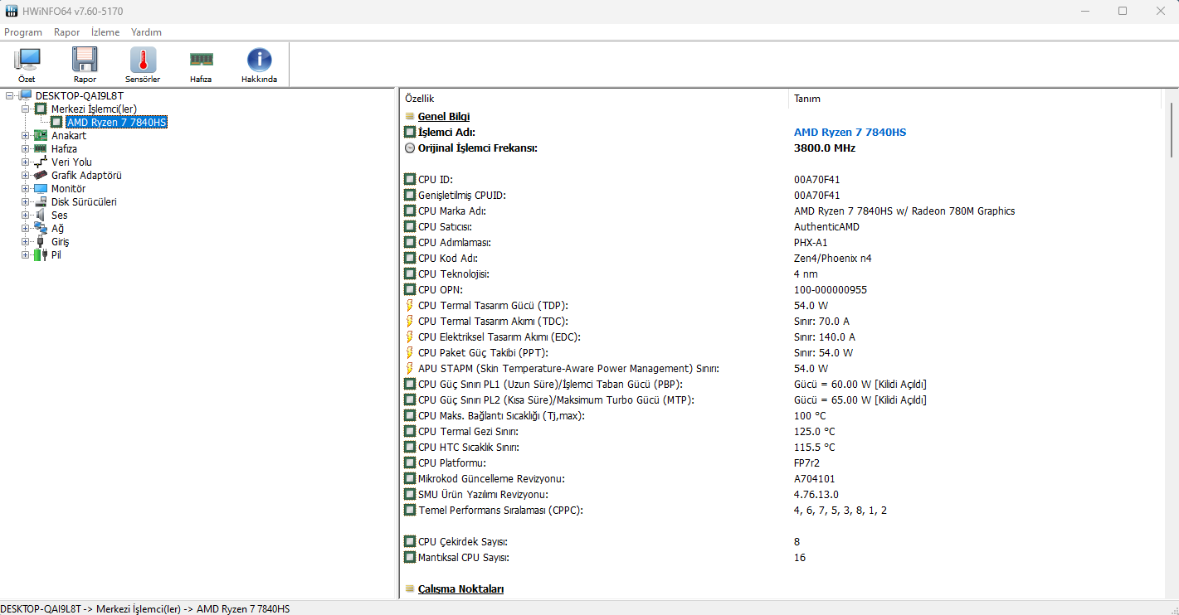Click the Pil battery icon
This screenshot has width=1179, height=615.
[41, 254]
